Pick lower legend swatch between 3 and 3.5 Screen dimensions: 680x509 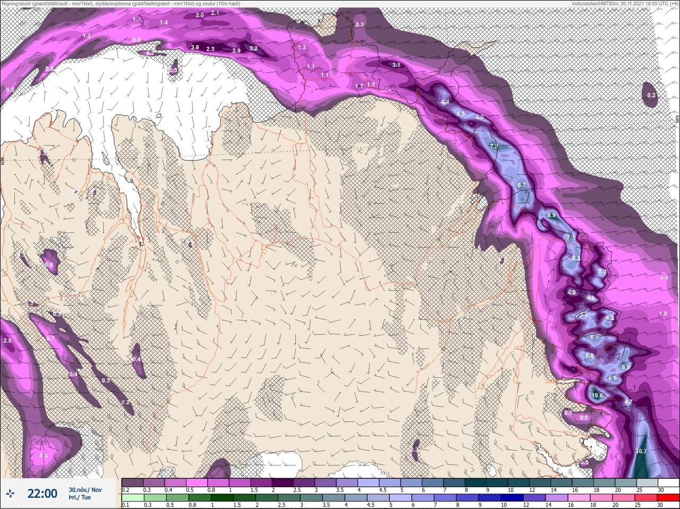tap(312, 497)
